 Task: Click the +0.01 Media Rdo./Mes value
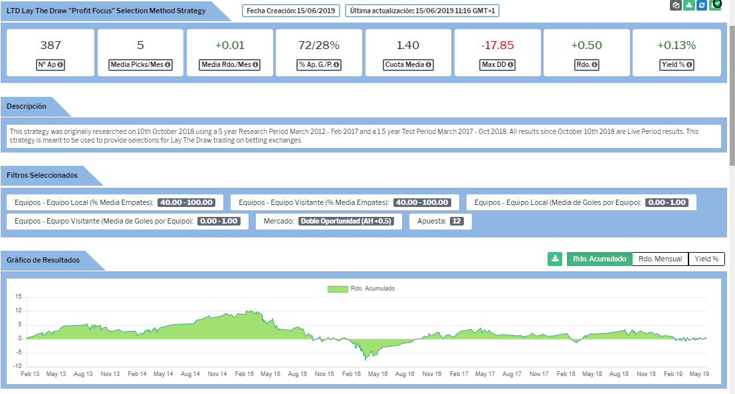(230, 45)
